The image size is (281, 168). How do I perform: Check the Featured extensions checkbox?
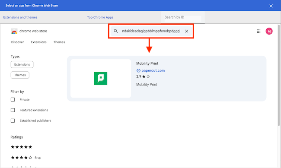(x=13, y=110)
